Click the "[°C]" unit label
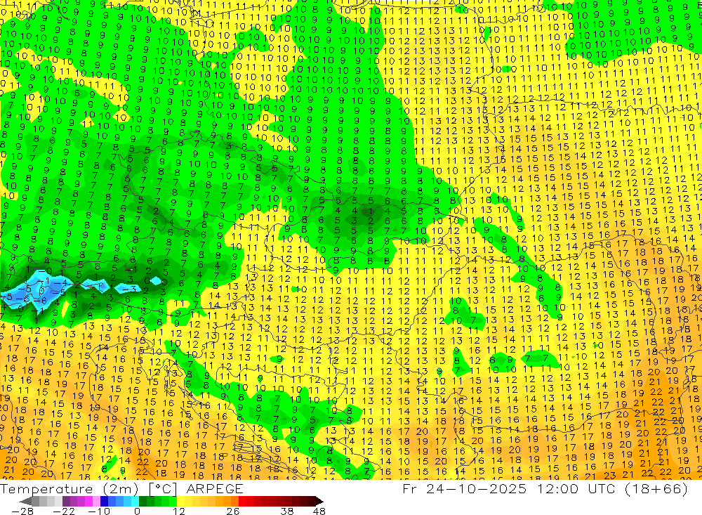This screenshot has height=515, width=702. coord(164,488)
